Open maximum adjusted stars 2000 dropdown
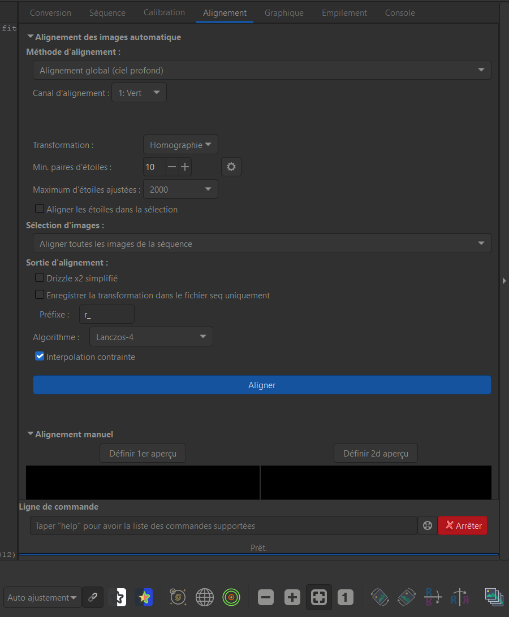The image size is (509, 617). point(180,189)
